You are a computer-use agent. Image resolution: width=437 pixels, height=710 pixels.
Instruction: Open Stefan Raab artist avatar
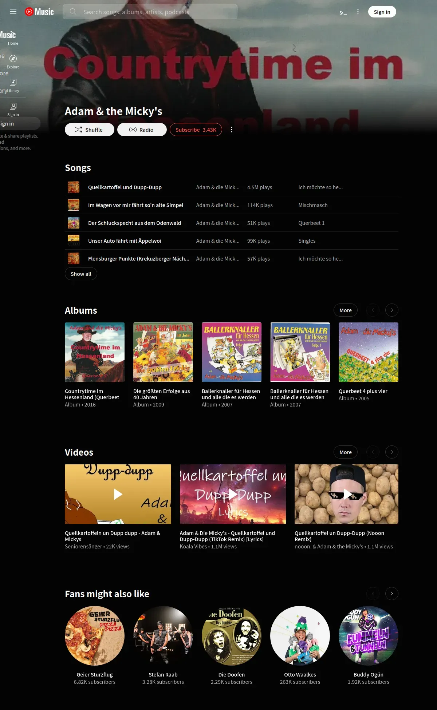(163, 636)
